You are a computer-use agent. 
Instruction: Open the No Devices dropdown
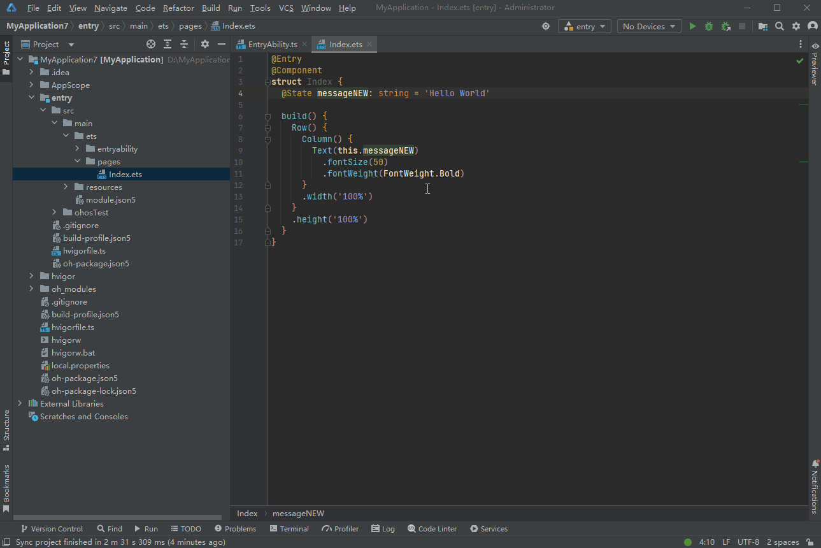coord(648,26)
